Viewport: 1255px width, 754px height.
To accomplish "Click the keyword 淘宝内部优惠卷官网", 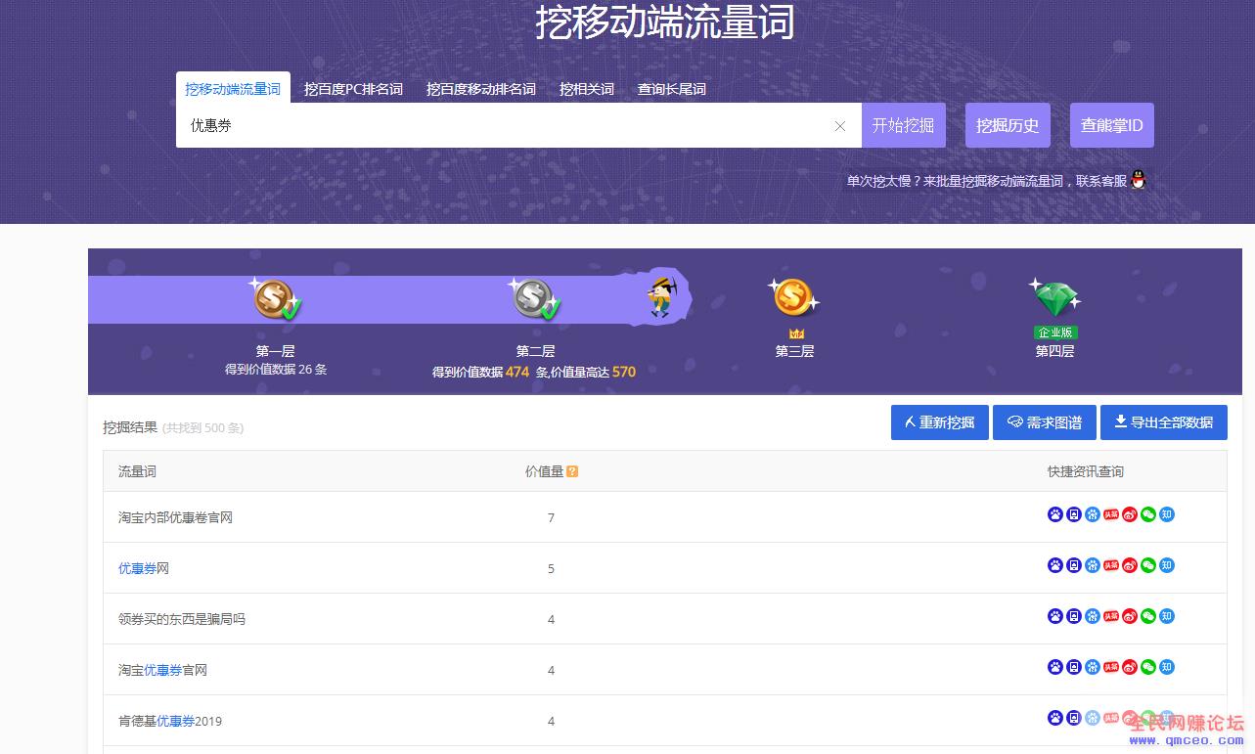I will 175,517.
